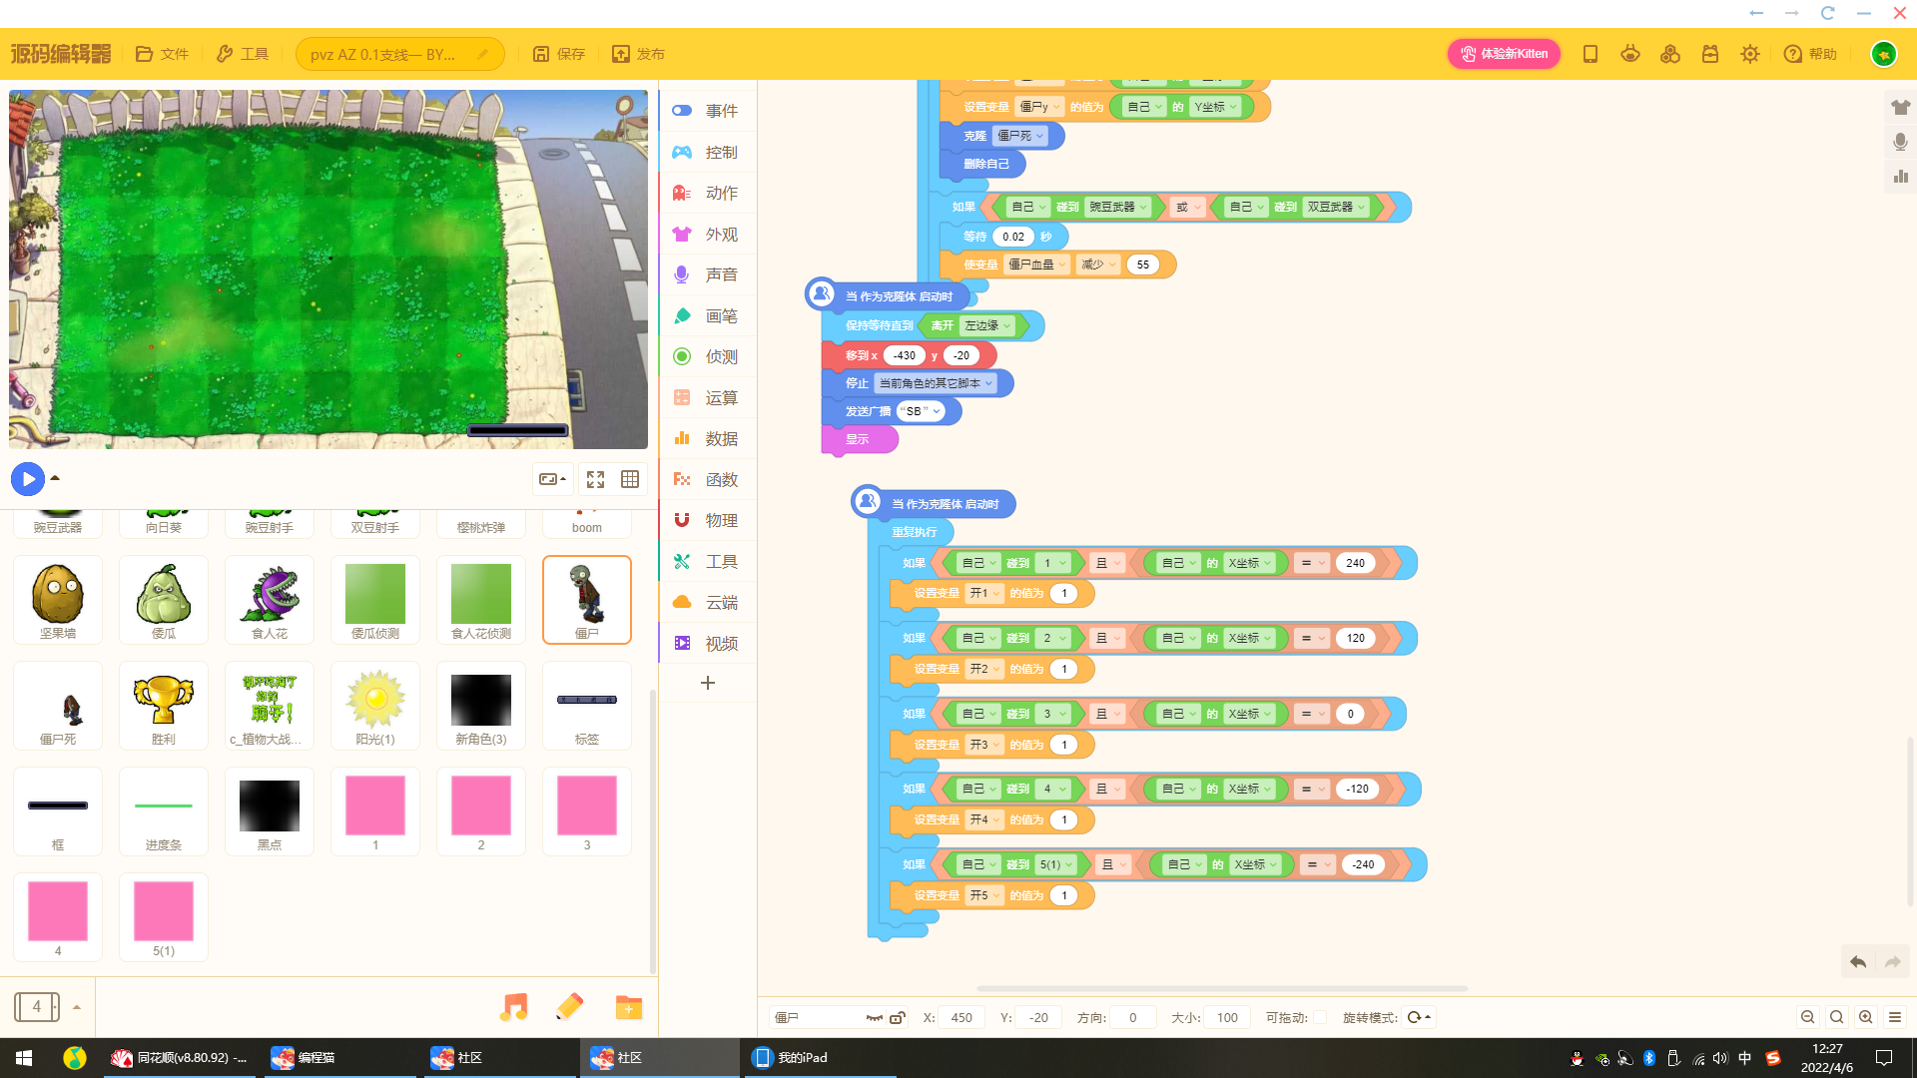
Task: Click the 体验新Kitten button
Action: 1504,54
